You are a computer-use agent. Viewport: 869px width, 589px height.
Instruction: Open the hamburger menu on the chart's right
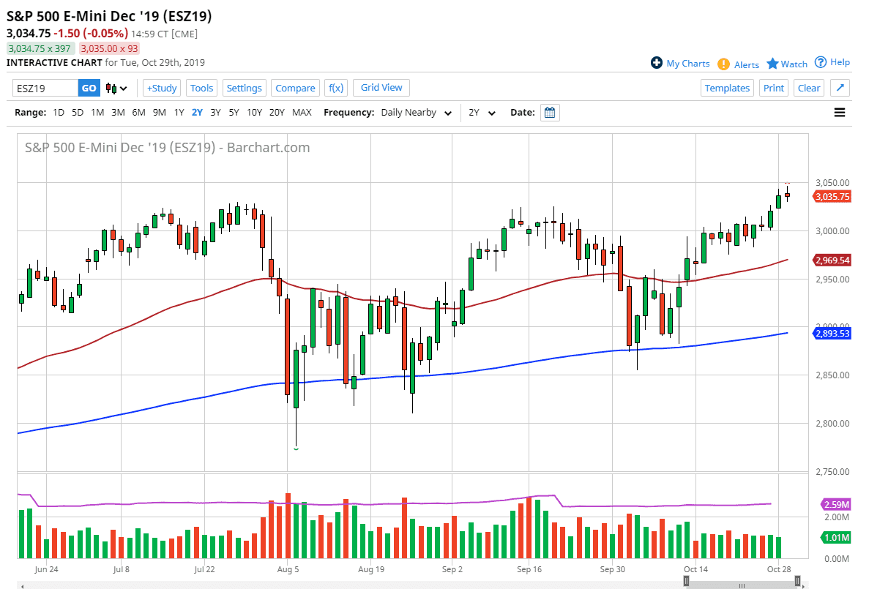pyautogui.click(x=839, y=112)
